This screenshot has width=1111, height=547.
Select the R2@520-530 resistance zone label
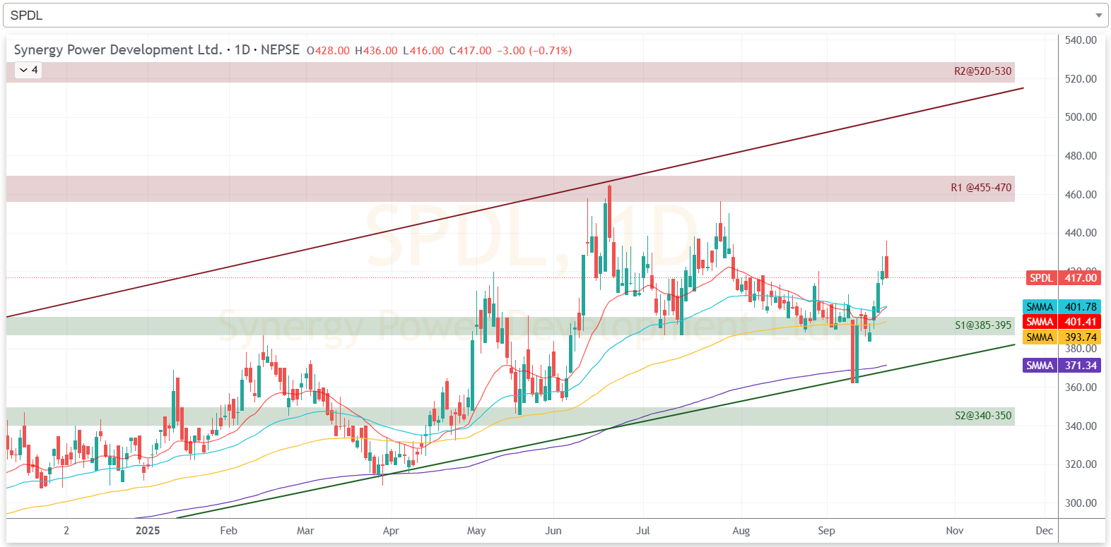click(982, 71)
